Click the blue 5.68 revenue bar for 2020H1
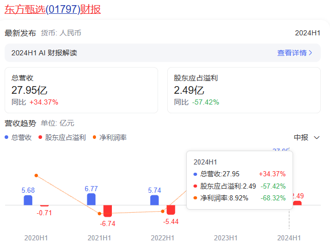The width and height of the screenshot is (330, 246). (x=28, y=200)
